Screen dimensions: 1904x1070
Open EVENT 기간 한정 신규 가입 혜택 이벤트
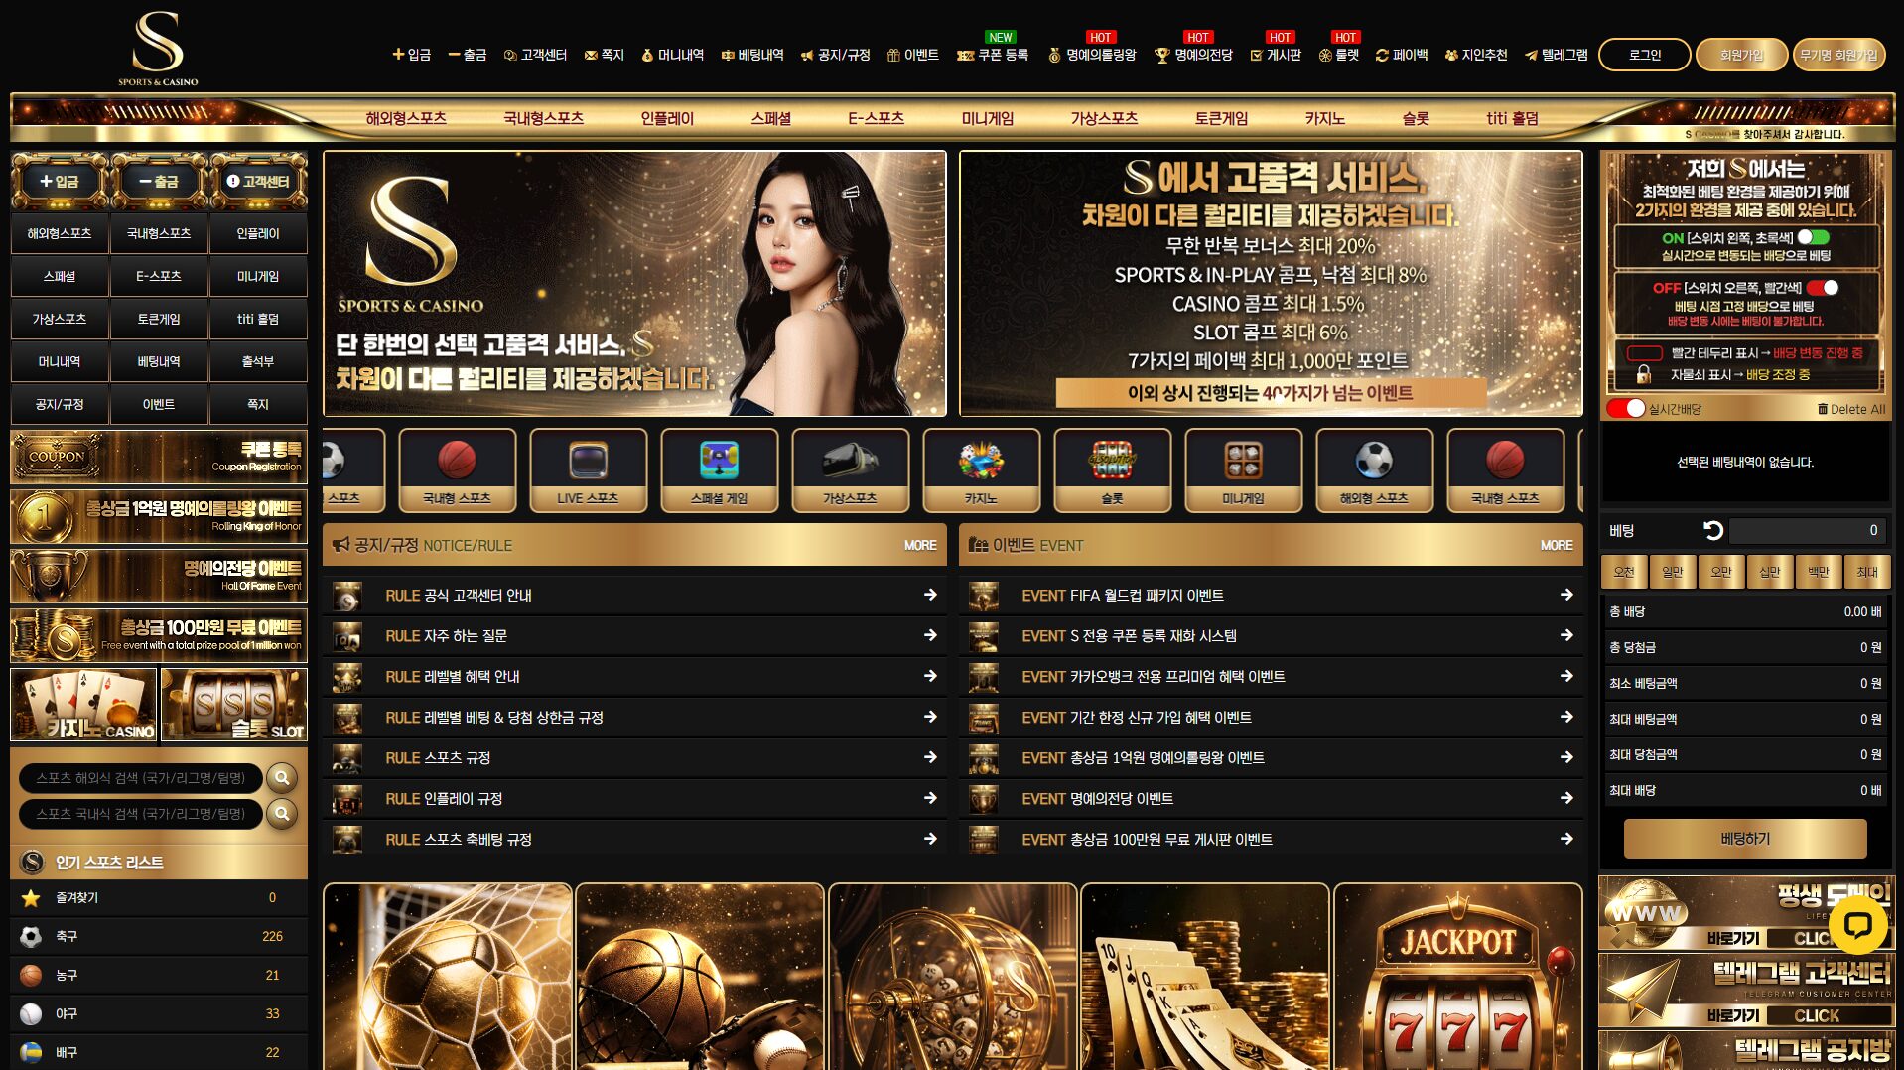point(1272,717)
